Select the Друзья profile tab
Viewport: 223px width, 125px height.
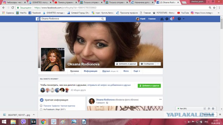click(x=110, y=71)
